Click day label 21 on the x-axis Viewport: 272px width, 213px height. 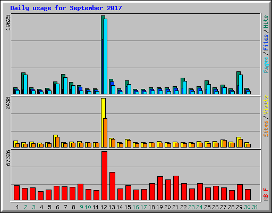click(x=175, y=207)
